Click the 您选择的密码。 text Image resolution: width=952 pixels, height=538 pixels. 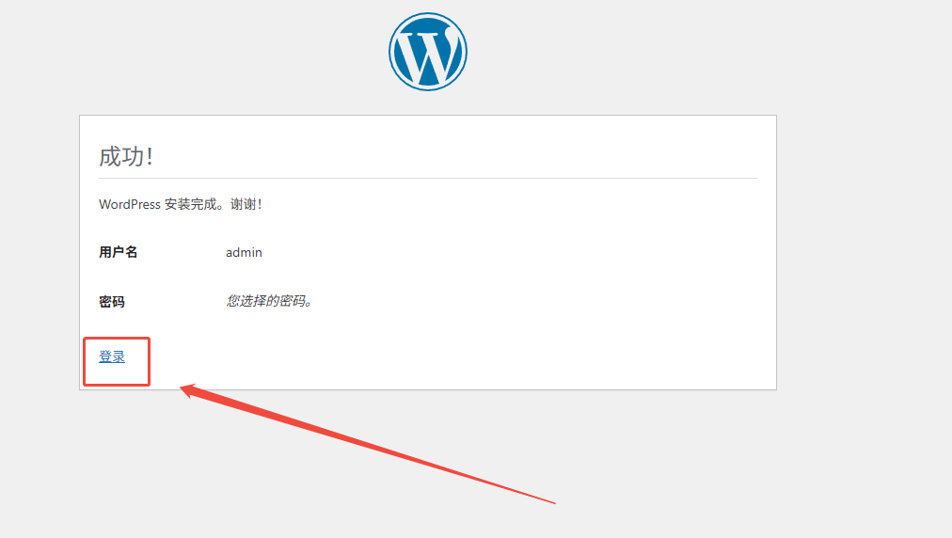click(270, 301)
